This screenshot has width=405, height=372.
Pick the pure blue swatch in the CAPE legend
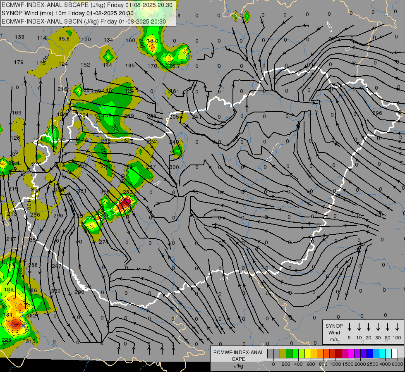pyautogui.click(x=370, y=353)
